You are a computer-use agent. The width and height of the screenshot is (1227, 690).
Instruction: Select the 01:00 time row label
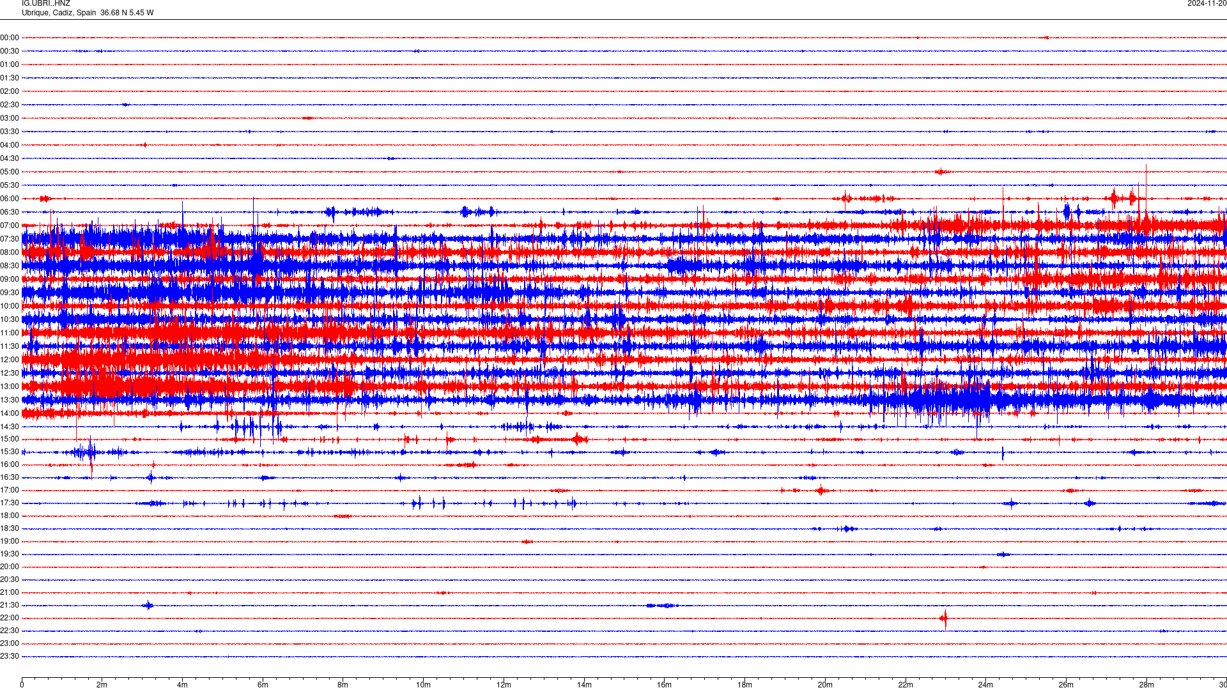(x=10, y=65)
